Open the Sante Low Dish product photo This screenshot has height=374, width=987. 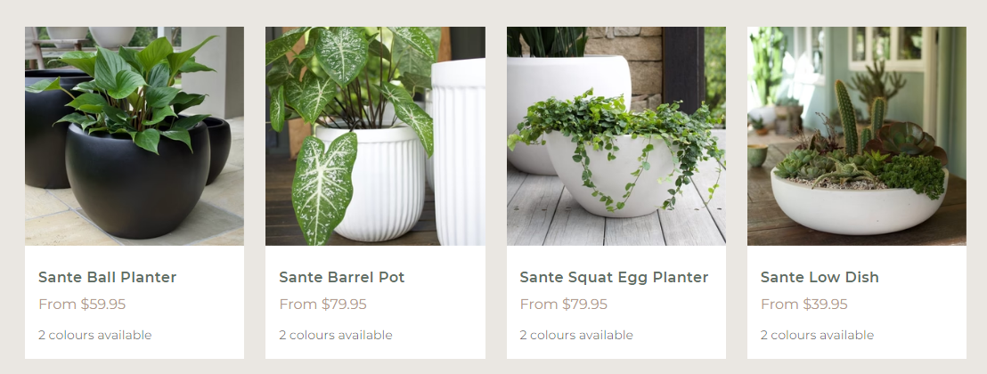[857, 136]
